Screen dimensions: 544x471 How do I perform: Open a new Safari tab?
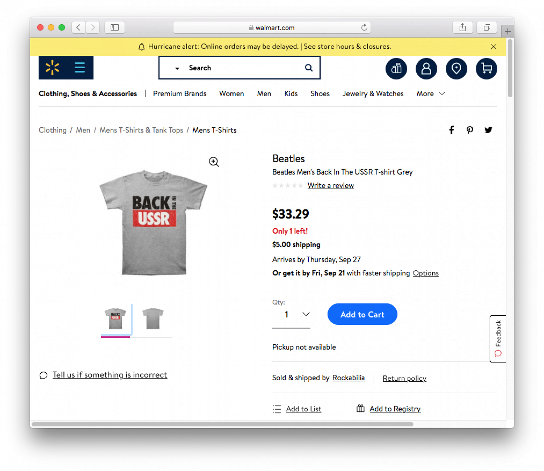[507, 32]
